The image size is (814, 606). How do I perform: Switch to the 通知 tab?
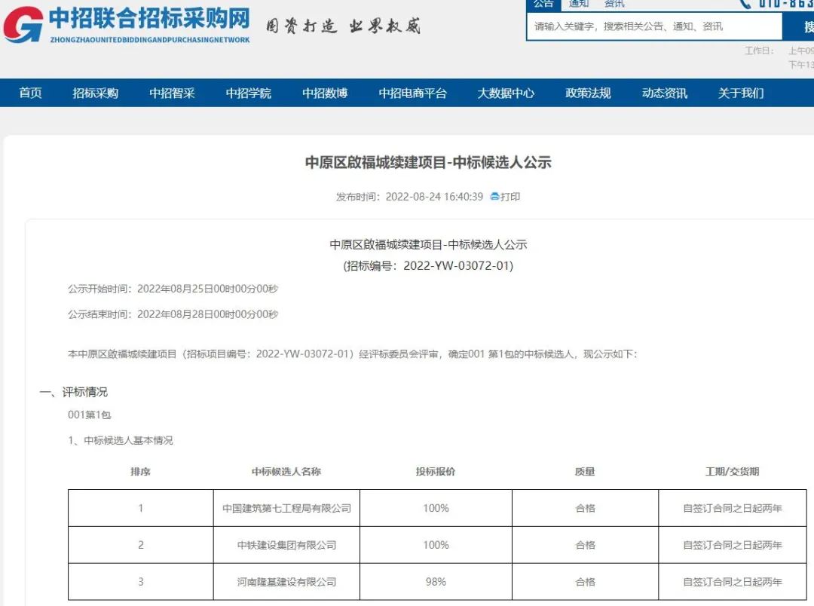coord(578,4)
